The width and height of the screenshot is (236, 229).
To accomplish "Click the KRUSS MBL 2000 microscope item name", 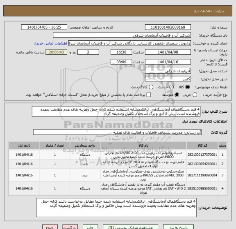I will point(143,176).
